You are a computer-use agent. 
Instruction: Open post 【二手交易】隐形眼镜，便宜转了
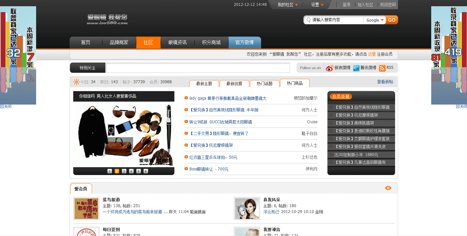[219, 133]
